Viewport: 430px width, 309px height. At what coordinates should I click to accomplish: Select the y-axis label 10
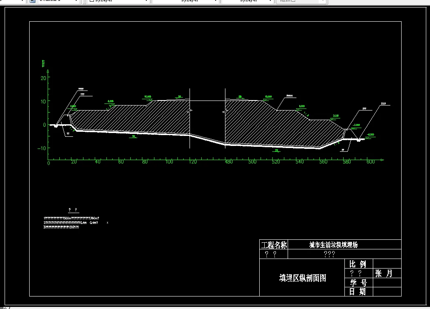pyautogui.click(x=43, y=102)
